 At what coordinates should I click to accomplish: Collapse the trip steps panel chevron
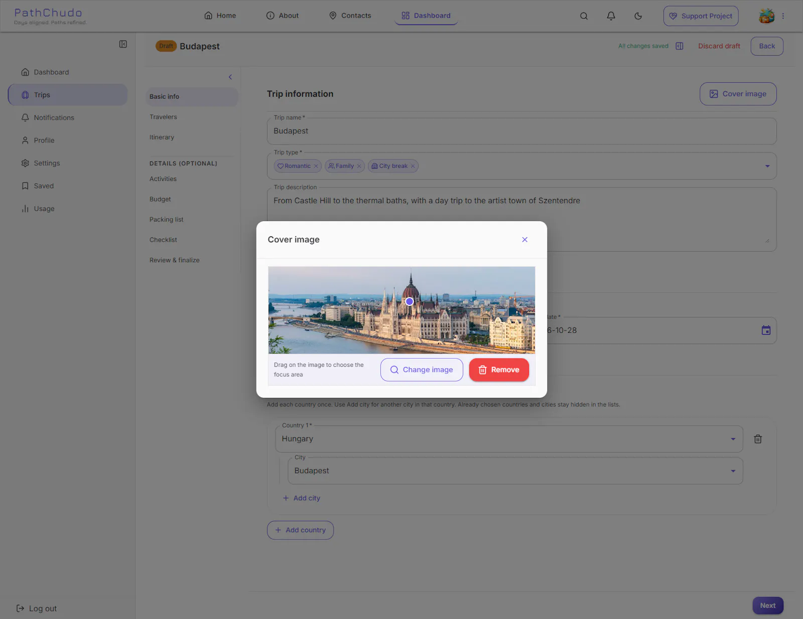pyautogui.click(x=230, y=77)
